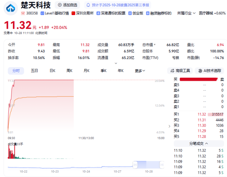Expand the 所属行业 dropdown

(194, 13)
